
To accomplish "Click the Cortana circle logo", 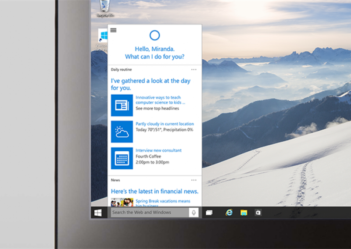I will pos(154,36).
